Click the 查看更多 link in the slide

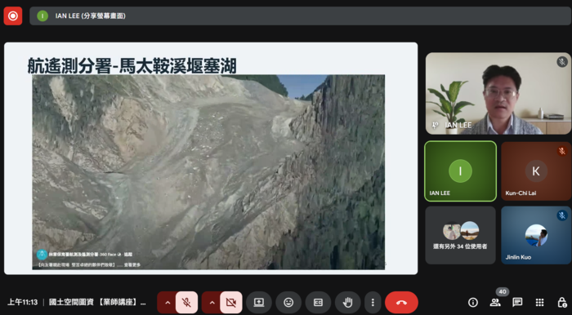point(132,265)
